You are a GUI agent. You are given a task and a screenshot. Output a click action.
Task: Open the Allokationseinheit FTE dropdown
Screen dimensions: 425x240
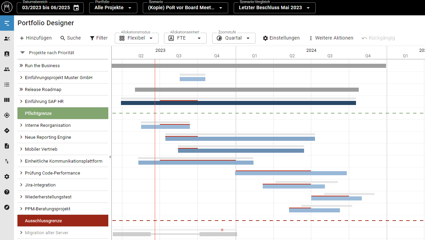pos(185,38)
